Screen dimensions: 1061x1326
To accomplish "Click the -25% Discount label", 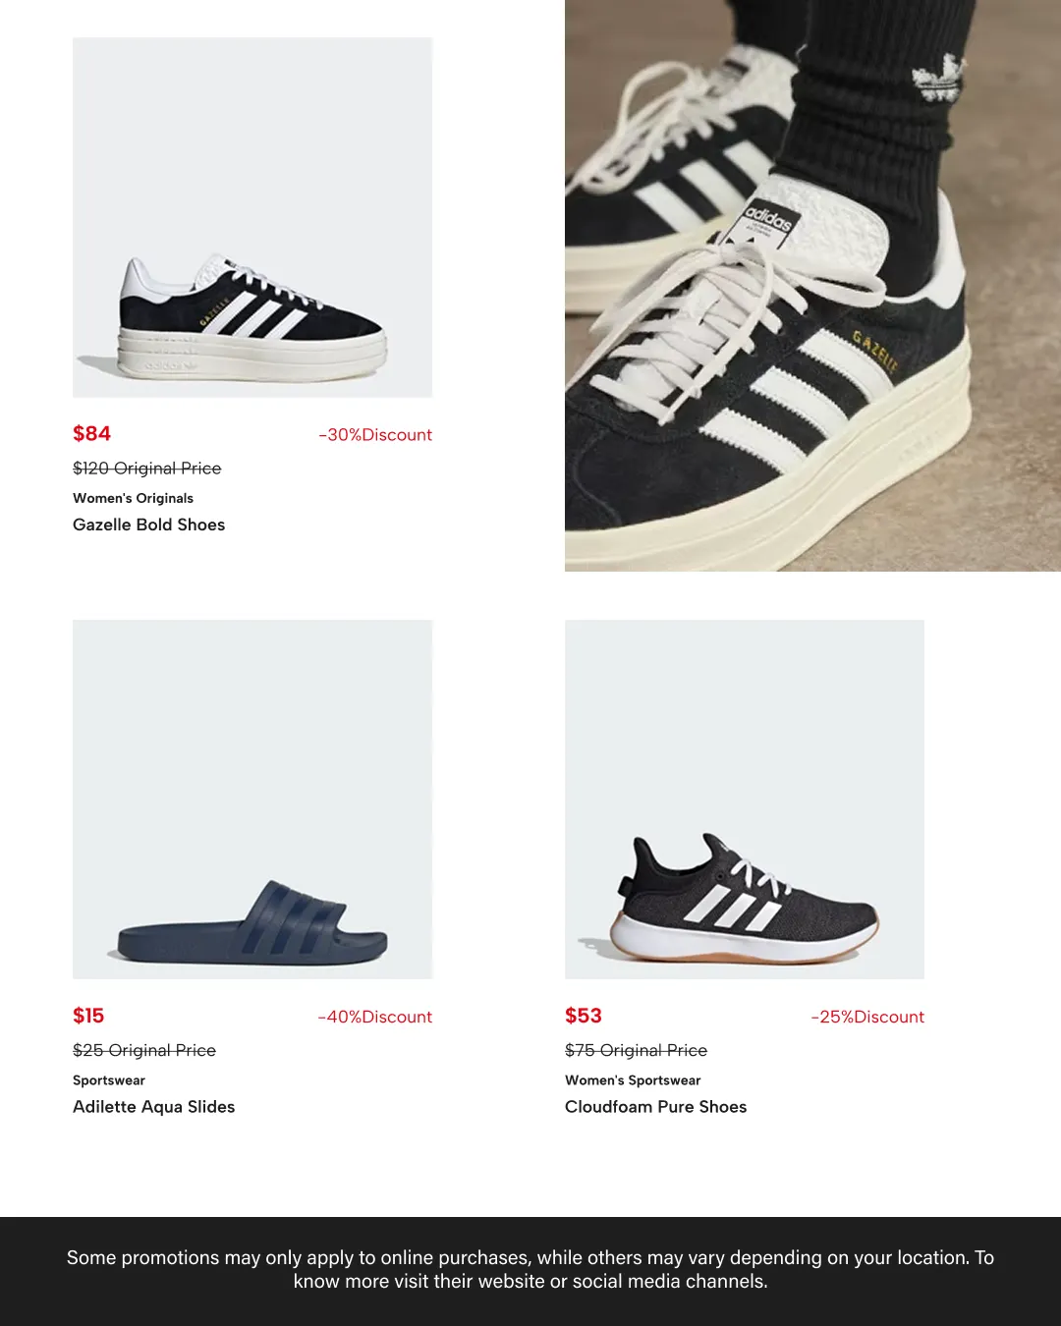I will [x=867, y=1018].
